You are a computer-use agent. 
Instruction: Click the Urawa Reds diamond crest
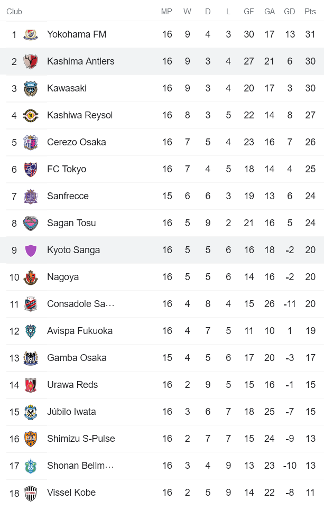click(31, 384)
